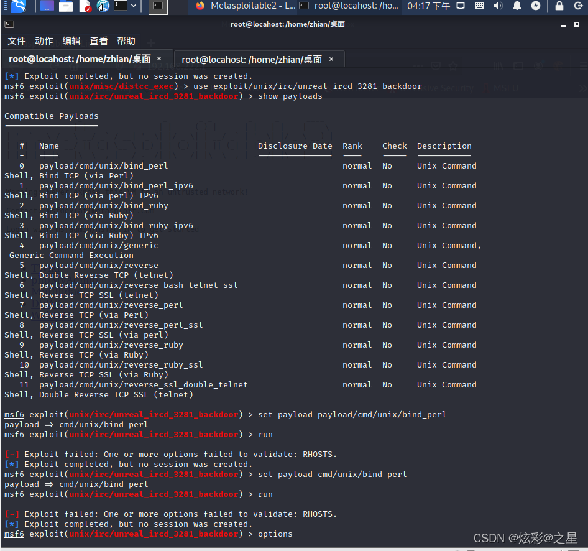Image resolution: width=588 pixels, height=551 pixels.
Task: Click 'Generic Command Execution' description text
Action: coord(71,256)
